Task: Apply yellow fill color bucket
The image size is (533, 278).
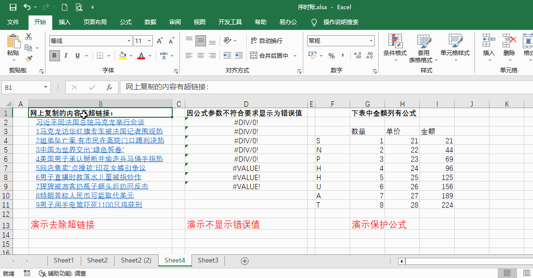Action: (x=122, y=55)
